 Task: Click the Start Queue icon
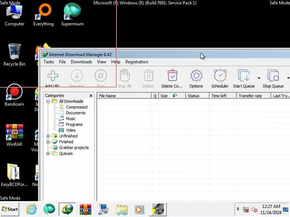[x=244, y=76]
